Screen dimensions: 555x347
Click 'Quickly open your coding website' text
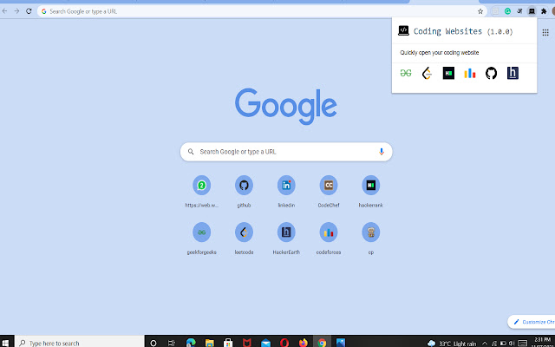click(x=440, y=52)
